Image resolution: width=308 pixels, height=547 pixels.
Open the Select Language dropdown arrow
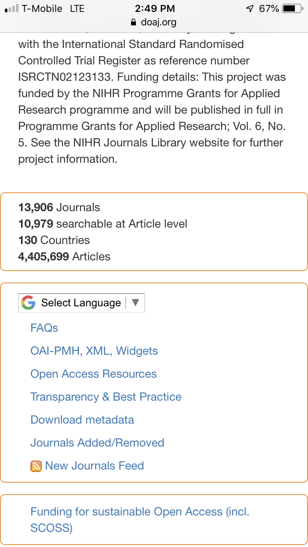(x=136, y=303)
